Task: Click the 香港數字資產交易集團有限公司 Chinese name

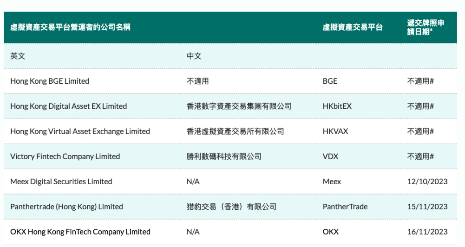Action: click(x=239, y=106)
